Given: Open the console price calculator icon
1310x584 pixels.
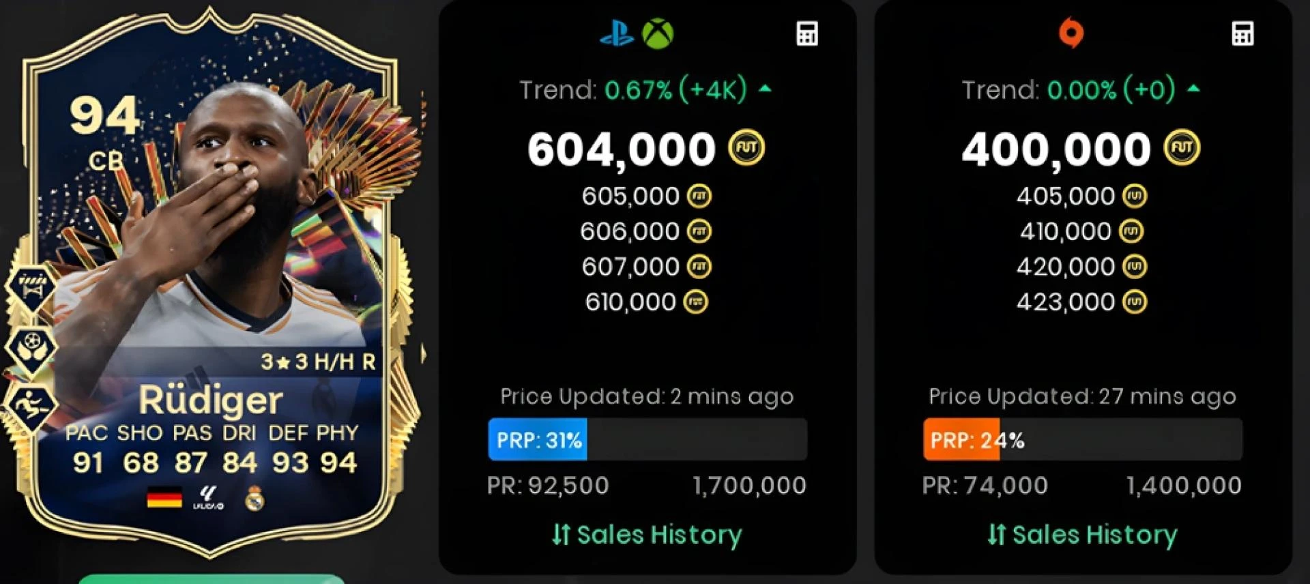Looking at the screenshot, I should click(x=807, y=33).
